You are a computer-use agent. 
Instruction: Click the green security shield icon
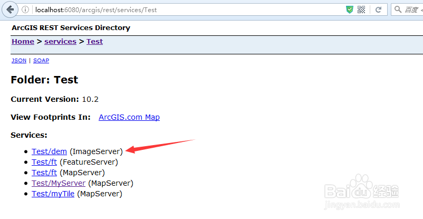point(350,9)
